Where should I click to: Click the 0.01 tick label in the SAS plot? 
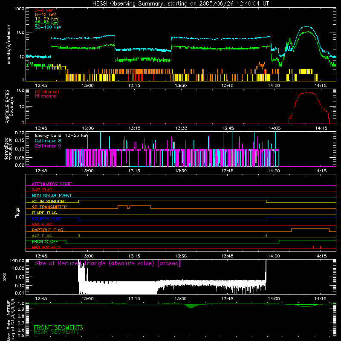pyautogui.click(x=20, y=293)
